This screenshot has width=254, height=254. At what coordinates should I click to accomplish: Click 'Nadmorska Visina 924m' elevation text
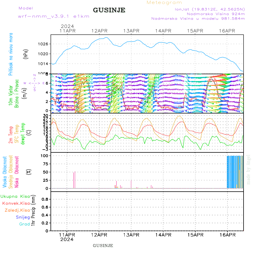click(x=216, y=14)
